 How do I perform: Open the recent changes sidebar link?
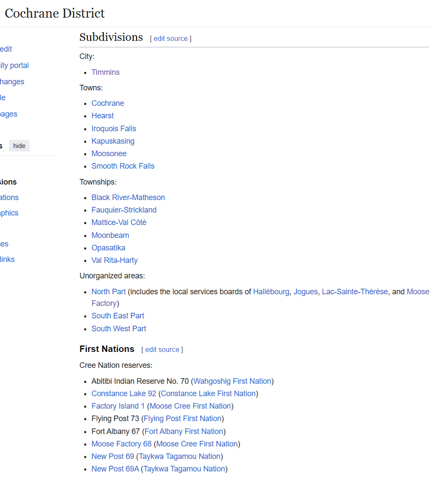[x=12, y=82]
